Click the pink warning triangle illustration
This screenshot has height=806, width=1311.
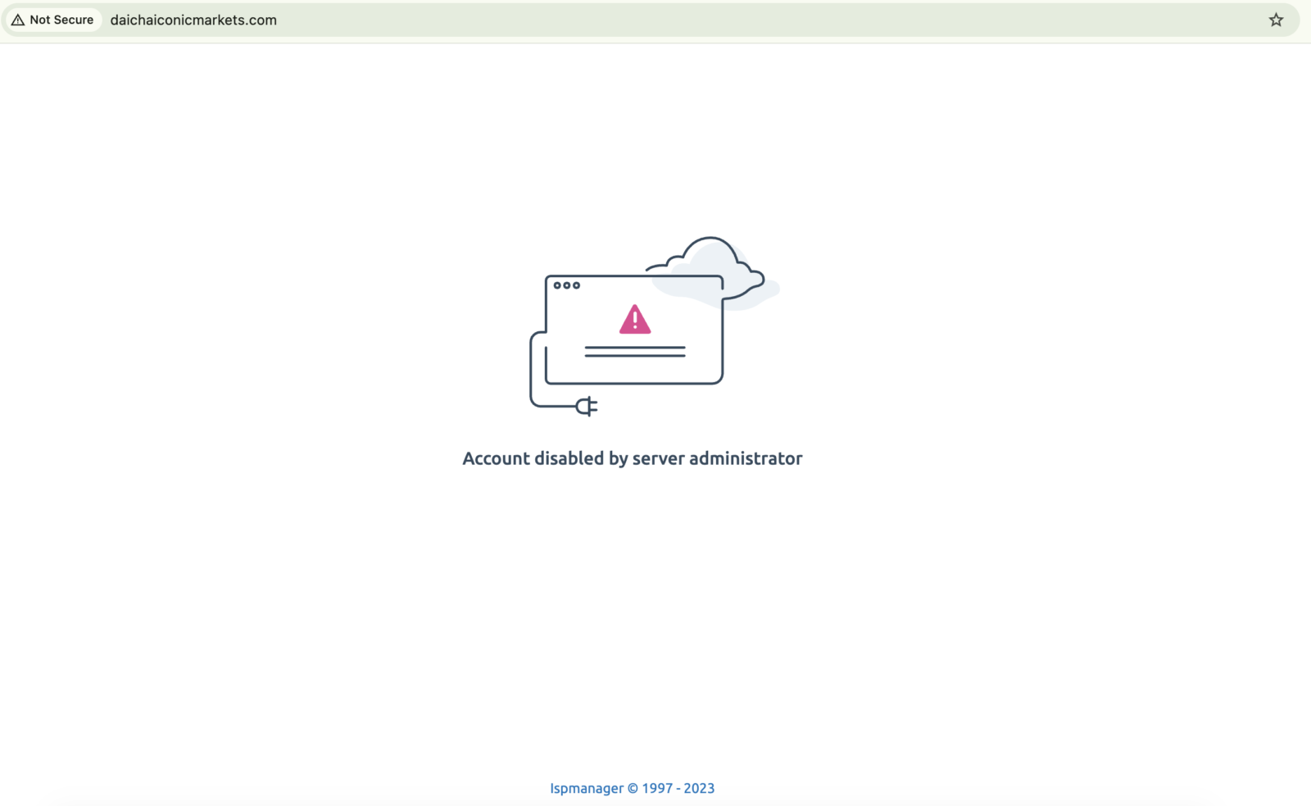tap(635, 320)
